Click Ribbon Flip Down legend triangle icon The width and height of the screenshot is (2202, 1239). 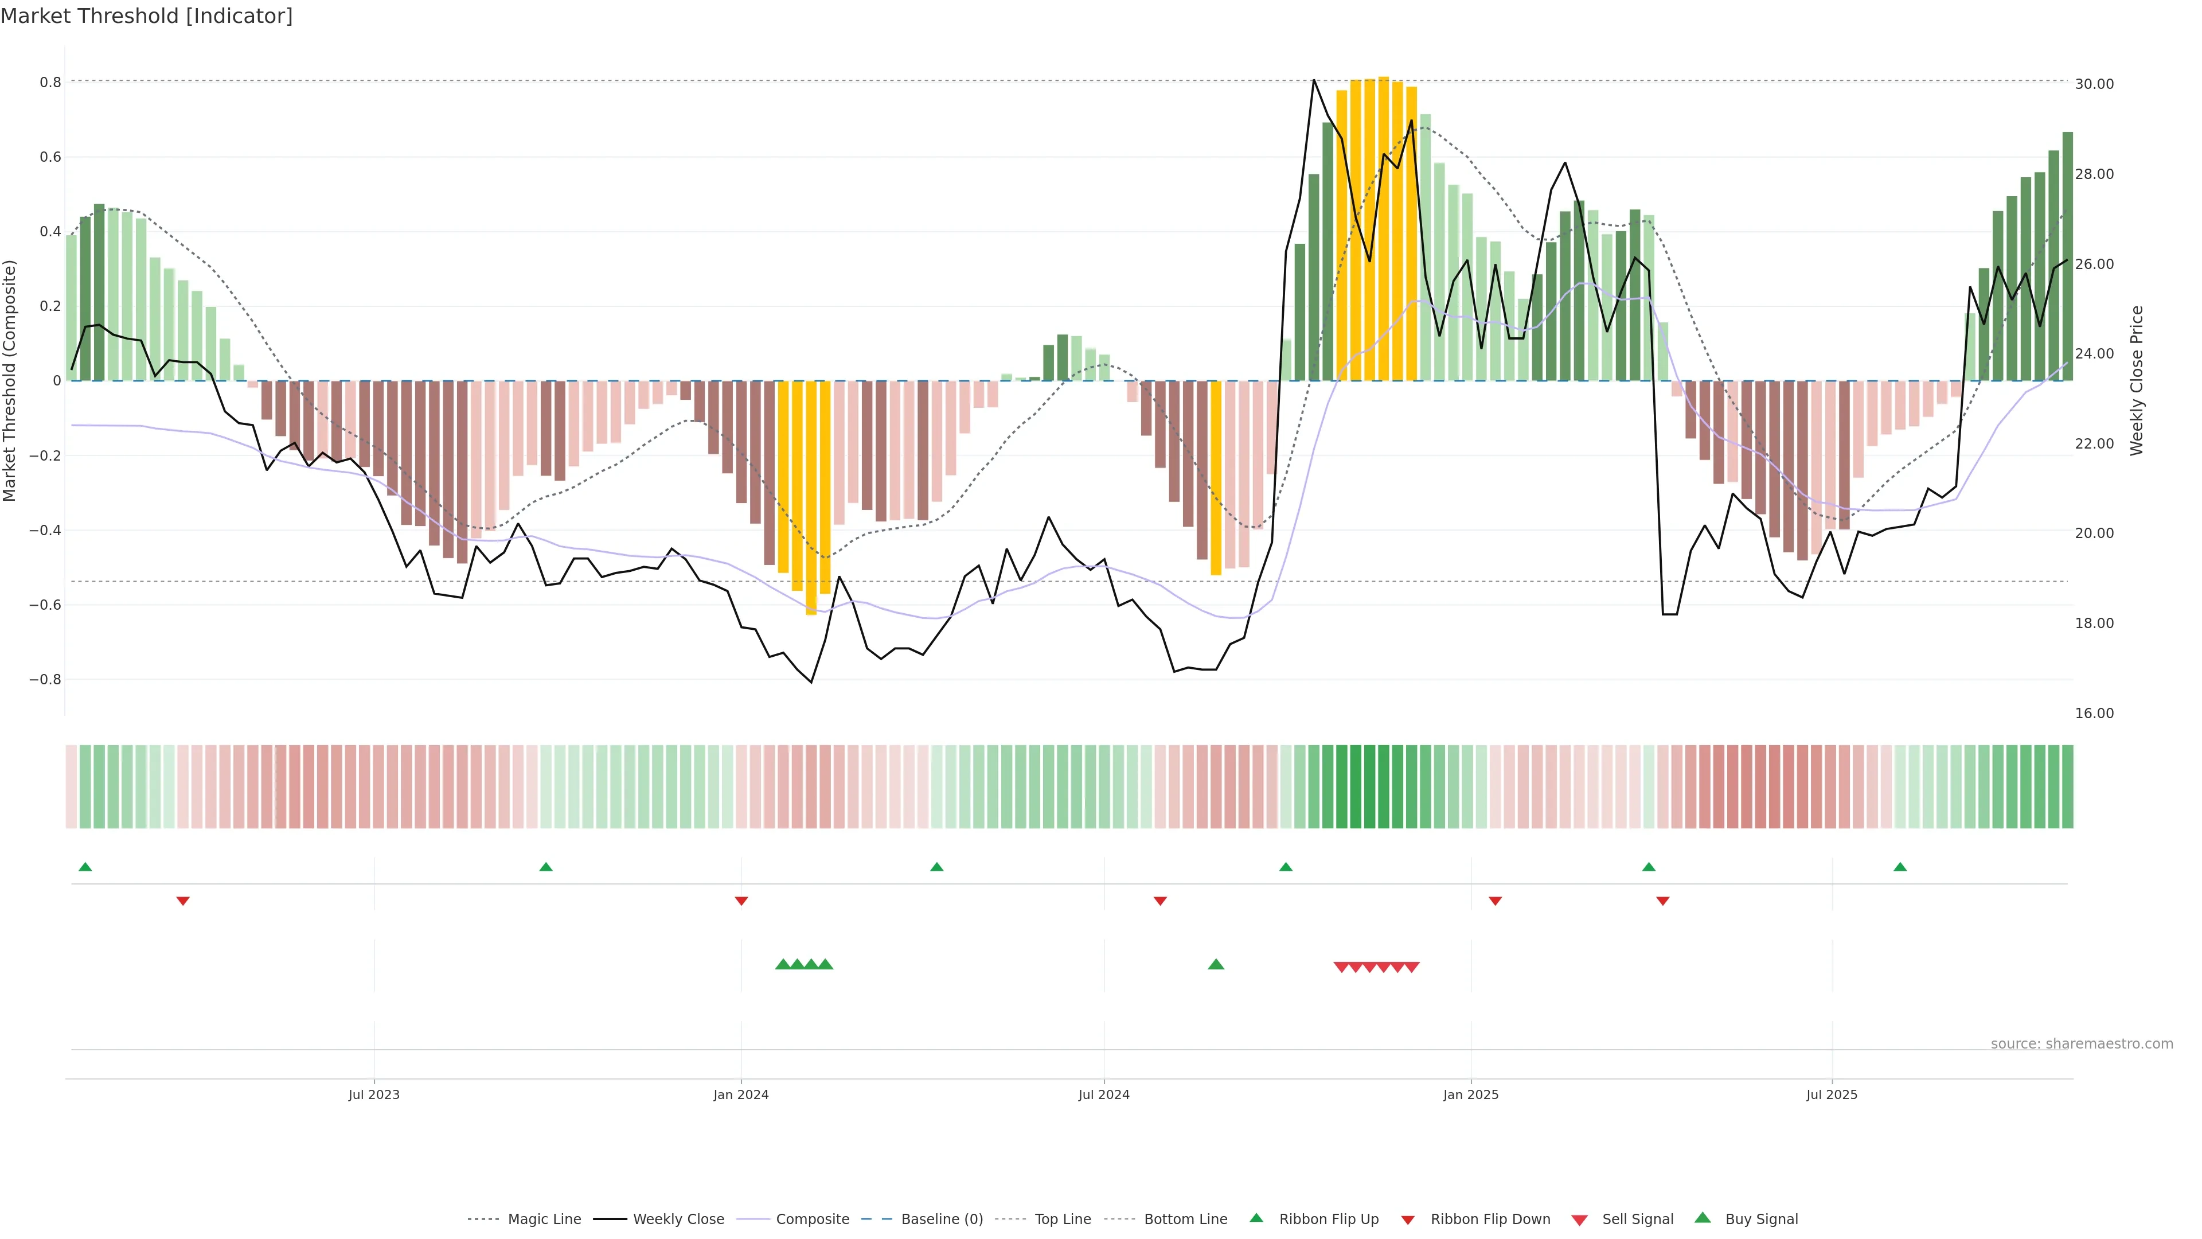tap(1408, 1220)
